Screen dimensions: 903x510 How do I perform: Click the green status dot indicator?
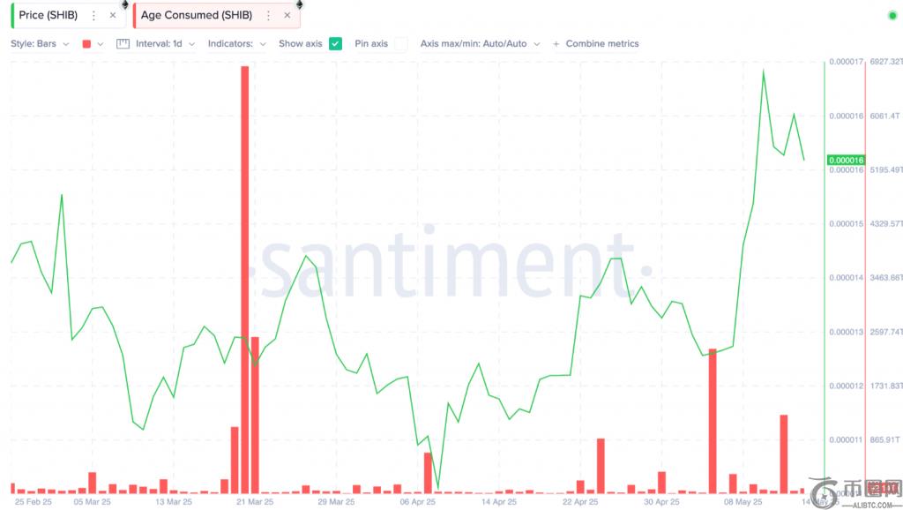[x=892, y=16]
